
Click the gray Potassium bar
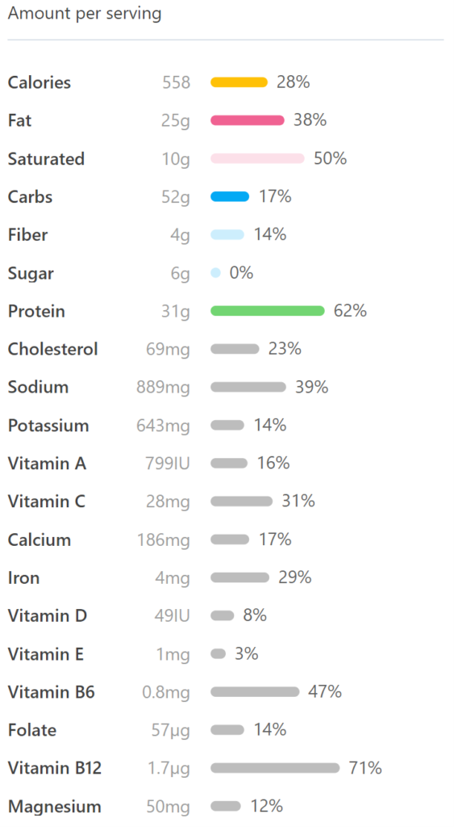(227, 425)
